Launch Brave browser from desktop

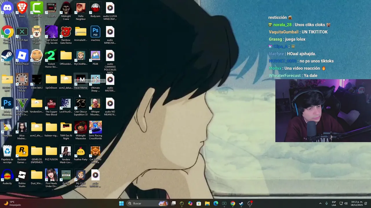coord(22,10)
